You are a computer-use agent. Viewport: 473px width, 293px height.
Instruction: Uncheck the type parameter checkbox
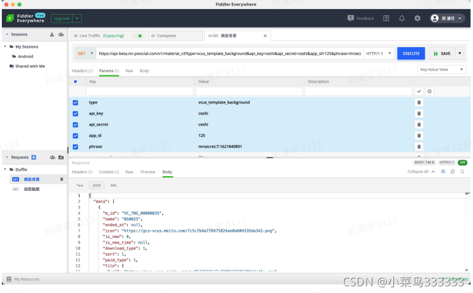75,103
